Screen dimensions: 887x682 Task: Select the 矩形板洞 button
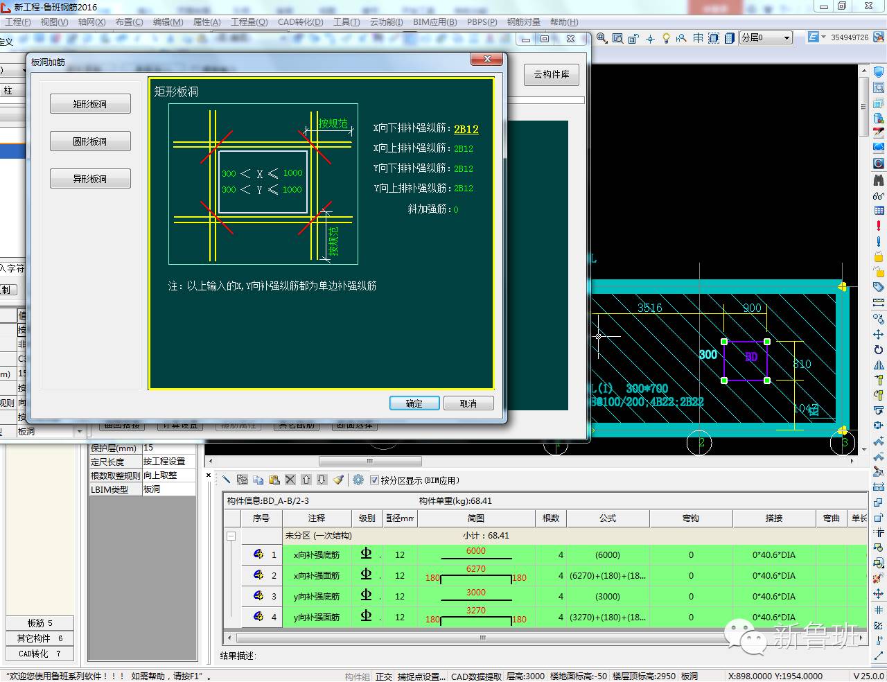[x=90, y=104]
